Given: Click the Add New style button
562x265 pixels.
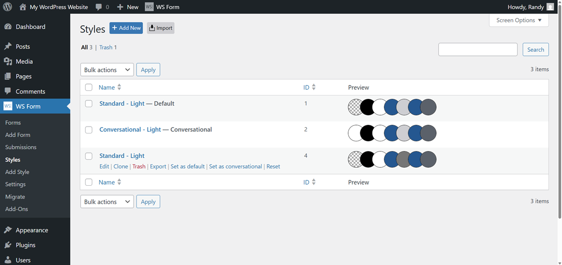Looking at the screenshot, I should (126, 28).
